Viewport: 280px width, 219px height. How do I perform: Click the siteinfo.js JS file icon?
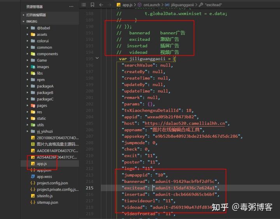coord(33,196)
